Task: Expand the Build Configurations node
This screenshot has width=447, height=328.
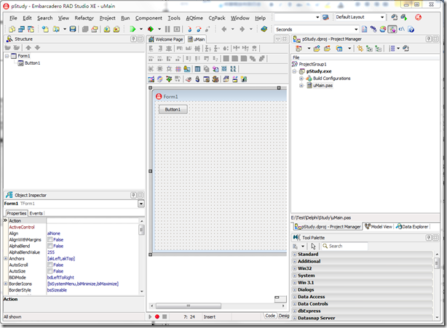Action: pyautogui.click(x=301, y=79)
